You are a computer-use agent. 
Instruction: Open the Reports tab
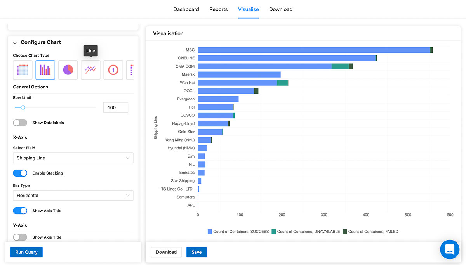[x=219, y=9]
